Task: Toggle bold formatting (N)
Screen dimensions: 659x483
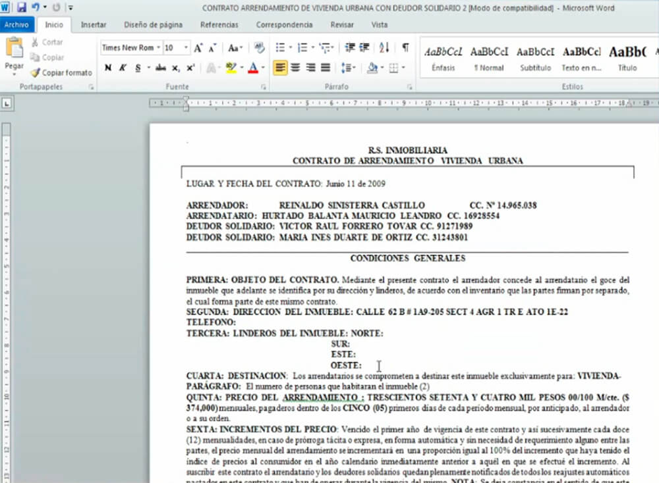Action: point(107,68)
